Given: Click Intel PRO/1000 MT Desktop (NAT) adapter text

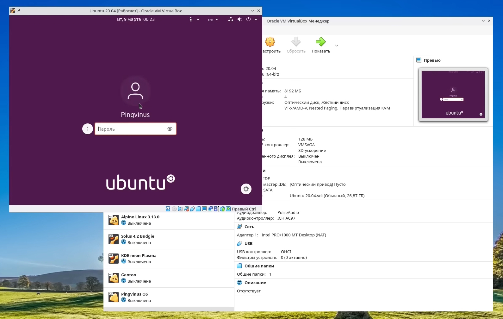Looking at the screenshot, I should pos(294,235).
